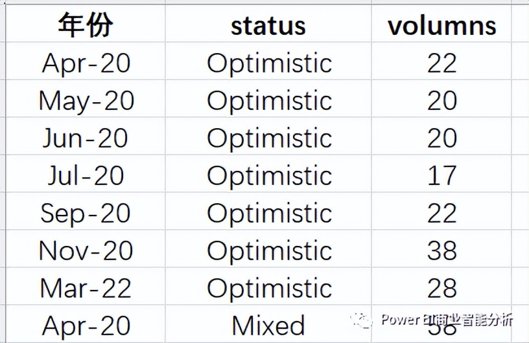
Task: Click the Power BI watermark text
Action: (447, 320)
